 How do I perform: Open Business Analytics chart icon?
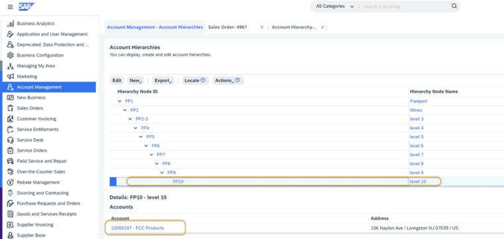tap(11, 23)
